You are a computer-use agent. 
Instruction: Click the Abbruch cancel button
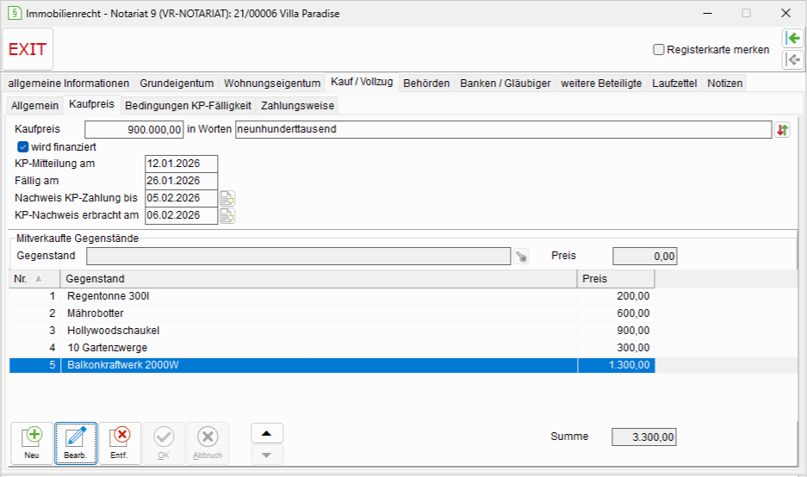[x=208, y=443]
